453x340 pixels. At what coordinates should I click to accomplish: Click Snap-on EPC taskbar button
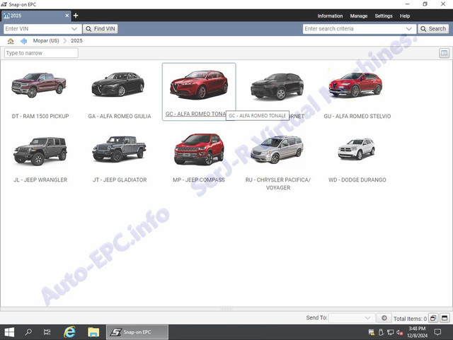137,332
